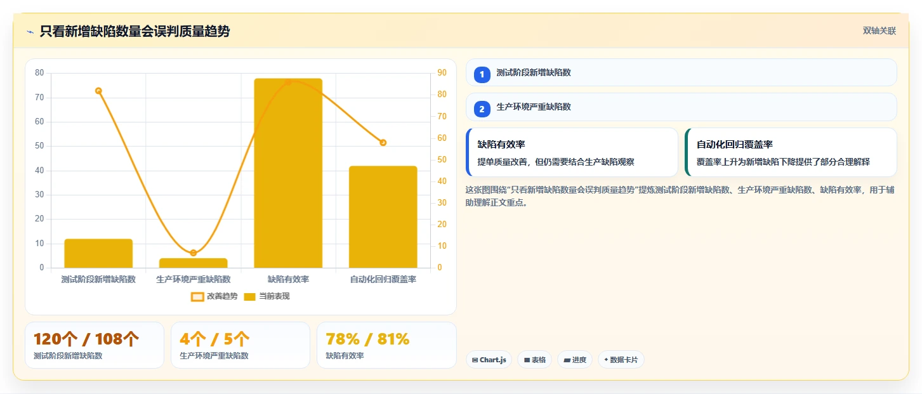Screen dimensions: 922x394
Task: Click the 当前表现 legend color box
Action: point(250,296)
